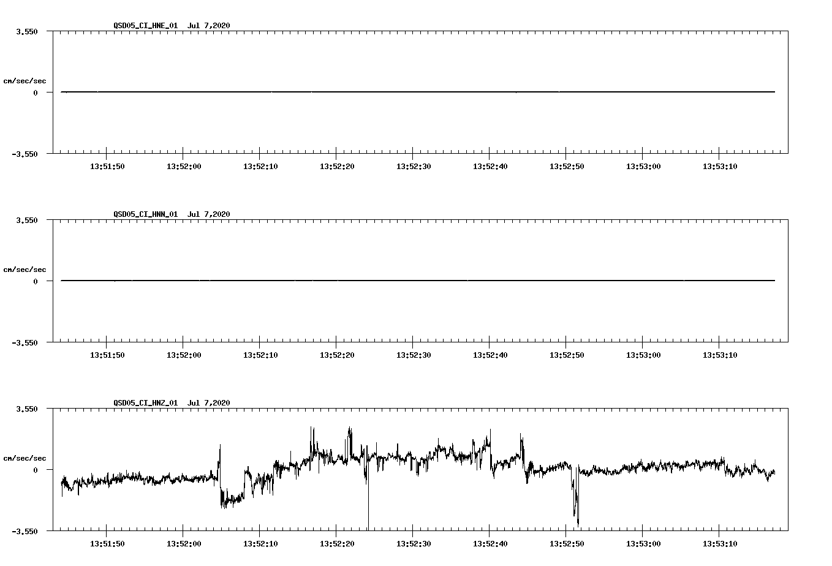Image resolution: width=832 pixels, height=566 pixels.
Task: Select the 3.550 upper limit on HNE plot
Action: point(27,31)
